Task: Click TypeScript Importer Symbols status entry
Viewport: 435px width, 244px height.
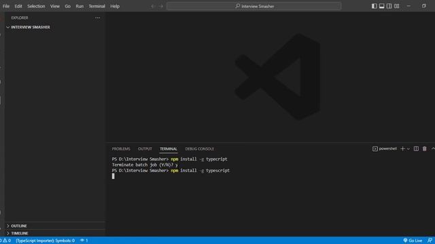Action: 46,241
